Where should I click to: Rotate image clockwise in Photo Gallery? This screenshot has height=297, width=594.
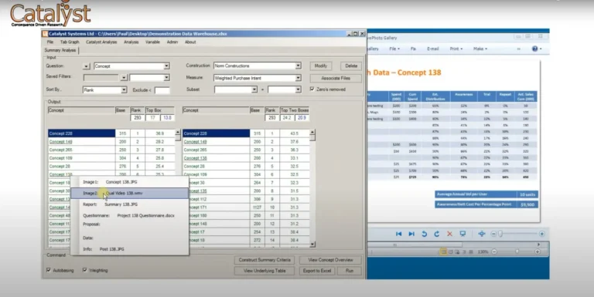coord(437,234)
